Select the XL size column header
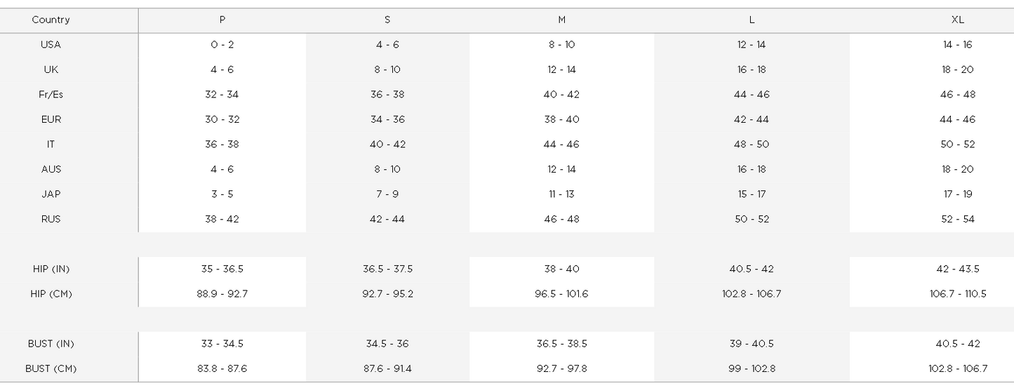 [x=957, y=20]
